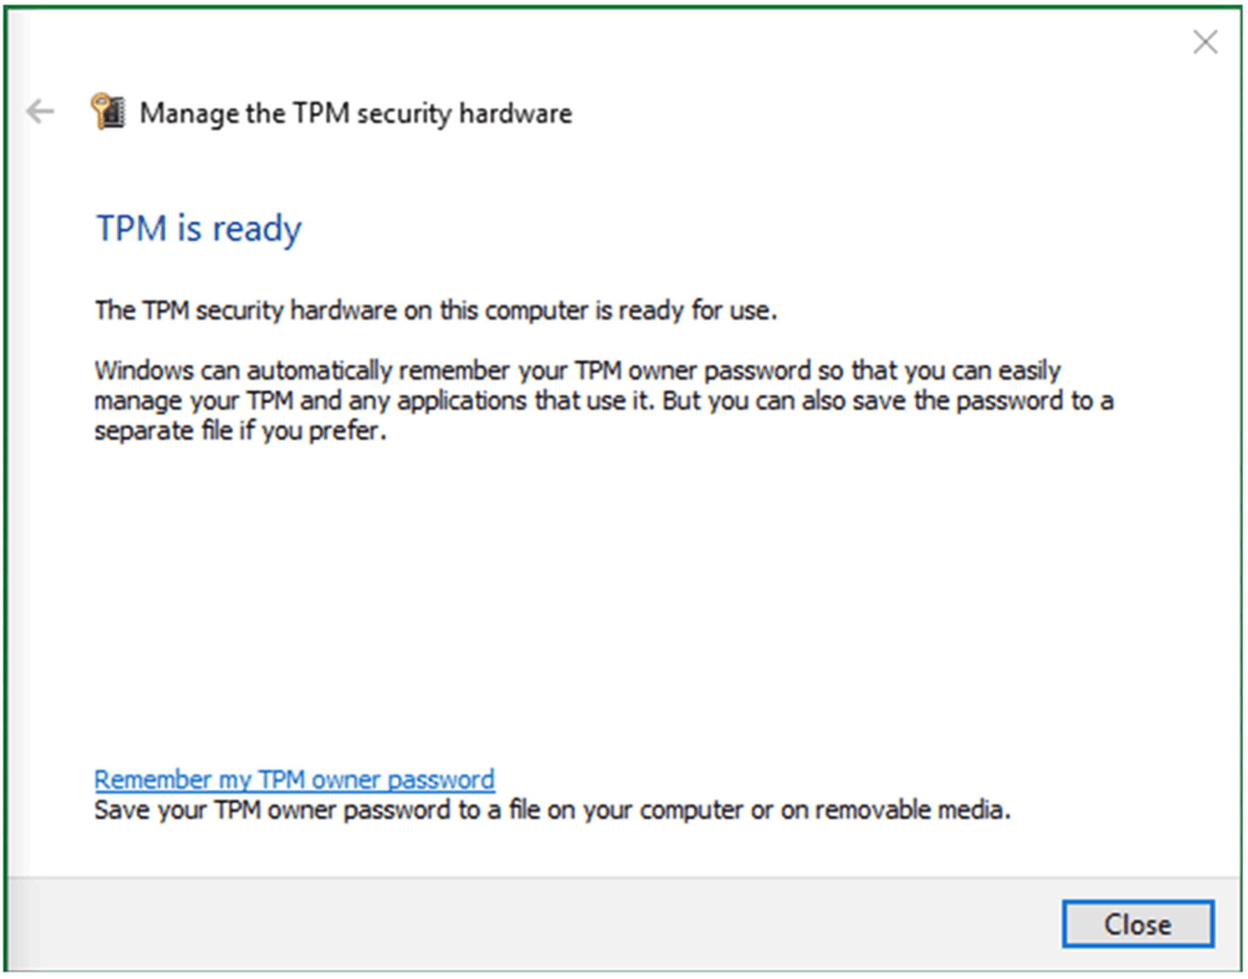Click the line starting Windows can automatically remember
Screen dimensions: 1248x979
point(577,371)
